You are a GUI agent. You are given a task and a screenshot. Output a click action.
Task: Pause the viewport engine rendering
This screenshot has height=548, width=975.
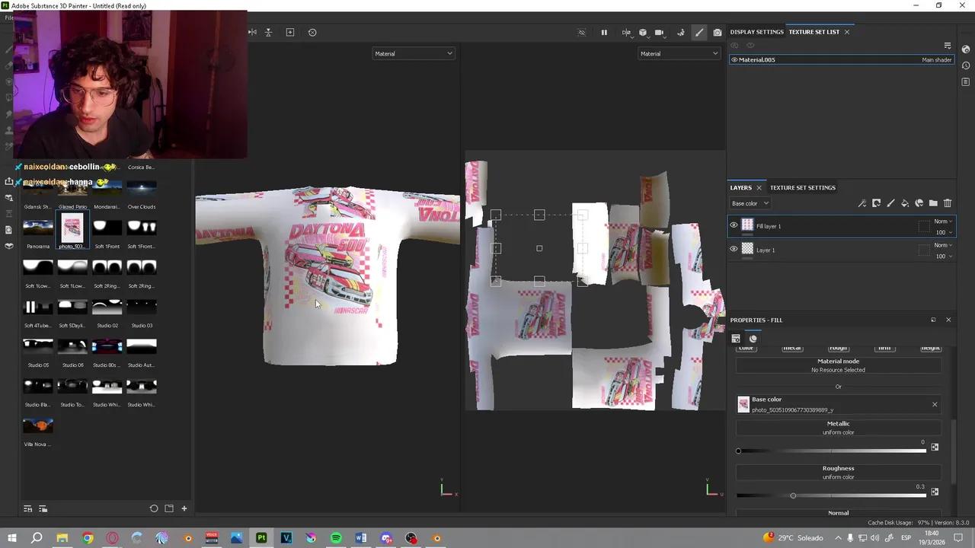click(604, 32)
